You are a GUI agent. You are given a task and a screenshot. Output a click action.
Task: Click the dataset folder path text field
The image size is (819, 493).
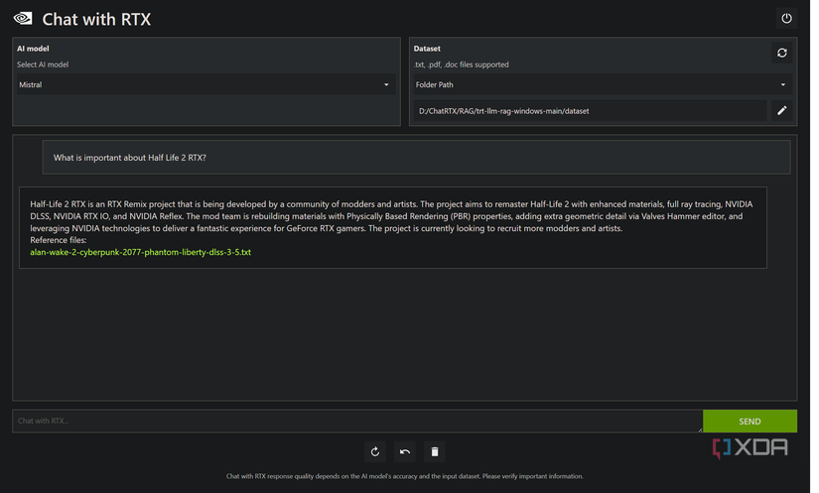591,110
